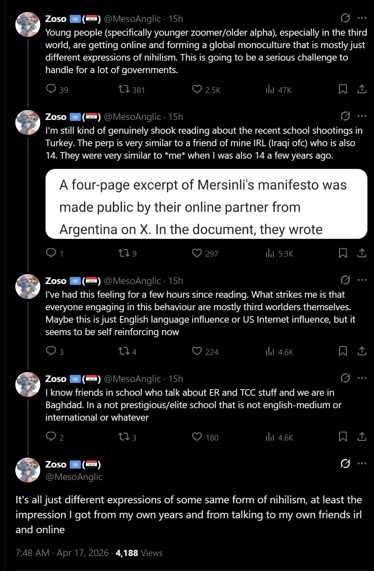Open more options on the Baghdad tweet
Image resolution: width=374 pixels, height=571 pixels.
pos(362,378)
